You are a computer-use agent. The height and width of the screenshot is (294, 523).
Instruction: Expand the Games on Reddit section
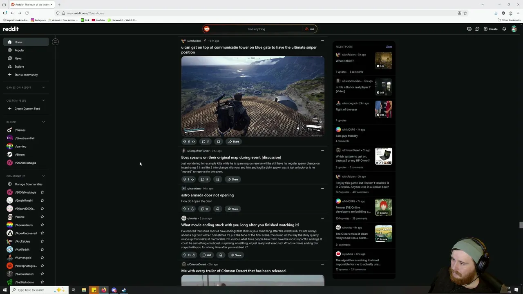pos(43,87)
